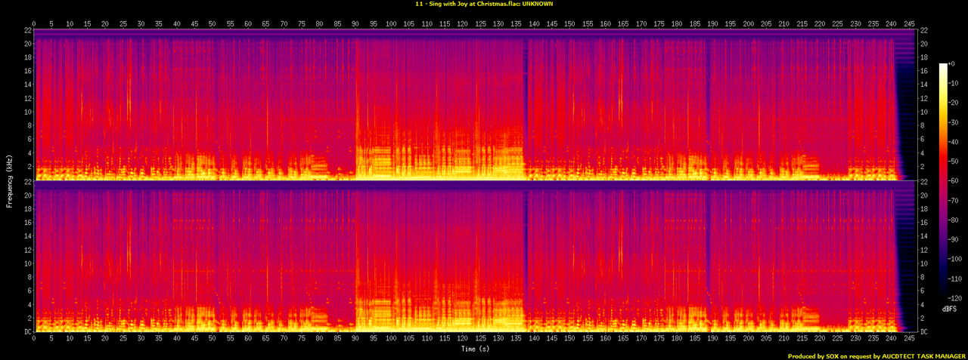
Task: Select the '-120' value on the dBFS scale
Action: point(955,300)
